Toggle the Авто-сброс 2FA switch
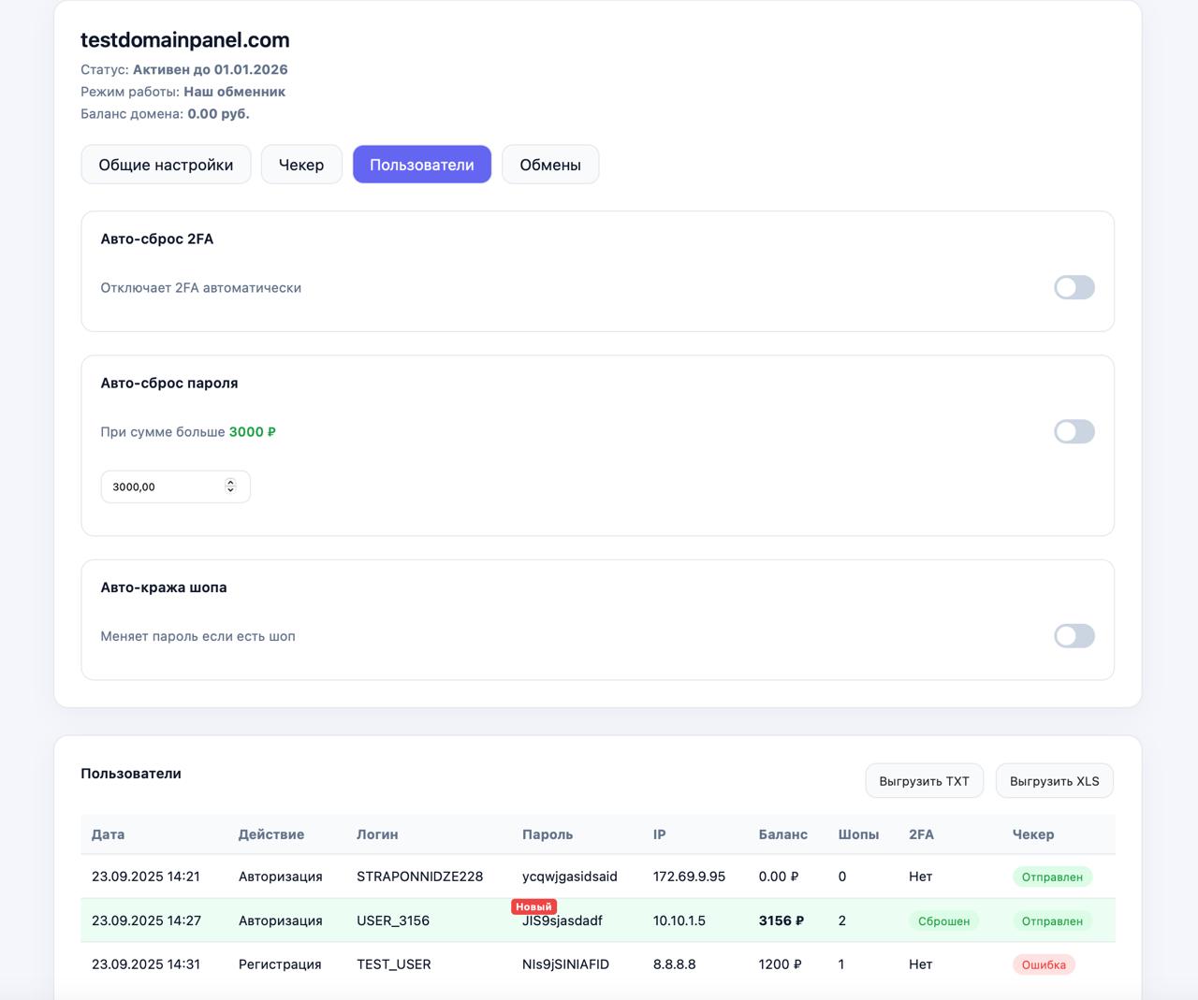The height and width of the screenshot is (1000, 1198). [x=1074, y=287]
